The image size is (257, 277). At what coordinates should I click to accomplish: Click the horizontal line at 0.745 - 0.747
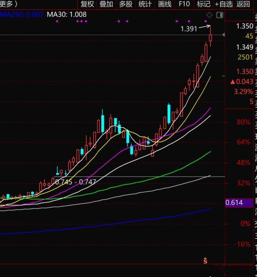tap(139, 177)
